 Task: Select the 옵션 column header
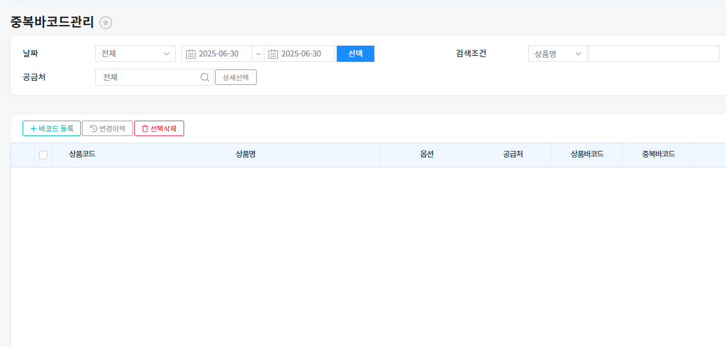pos(427,154)
